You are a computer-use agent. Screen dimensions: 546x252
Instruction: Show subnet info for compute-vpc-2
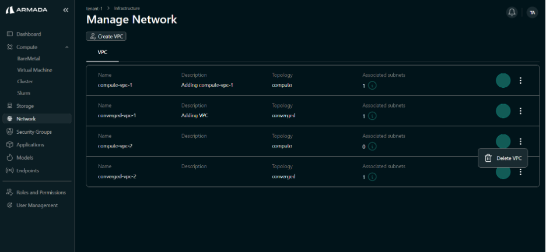point(372,146)
